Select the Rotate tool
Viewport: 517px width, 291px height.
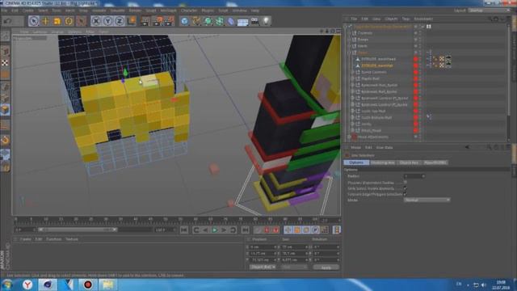coord(69,21)
